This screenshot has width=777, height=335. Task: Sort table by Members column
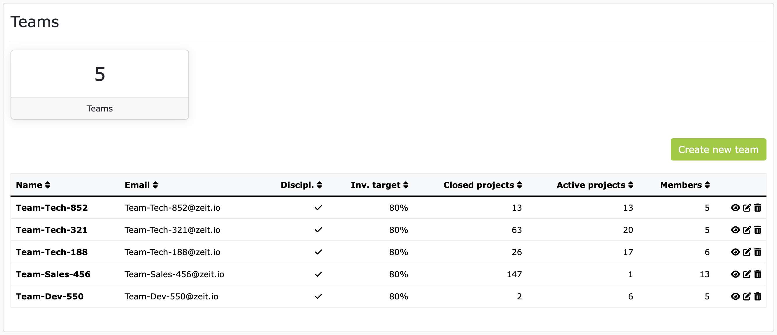coord(684,185)
